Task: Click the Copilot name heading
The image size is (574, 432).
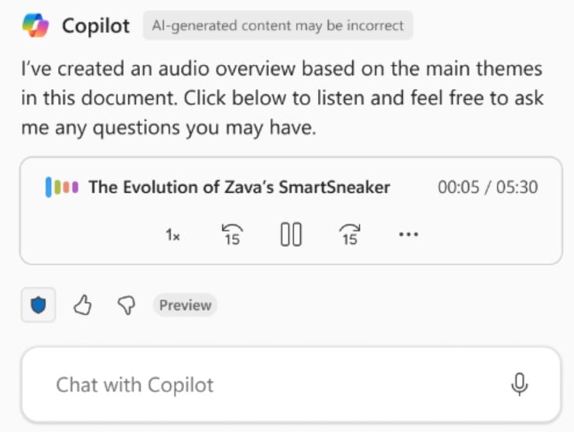Action: pyautogui.click(x=97, y=26)
